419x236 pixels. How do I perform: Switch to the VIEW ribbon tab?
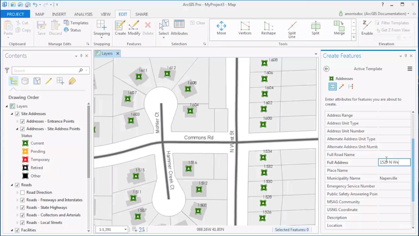point(106,14)
